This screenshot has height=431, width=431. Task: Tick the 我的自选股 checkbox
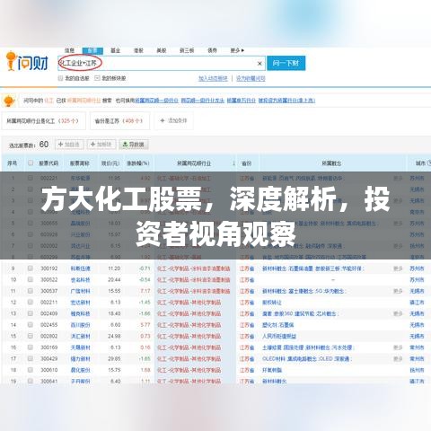61,78
